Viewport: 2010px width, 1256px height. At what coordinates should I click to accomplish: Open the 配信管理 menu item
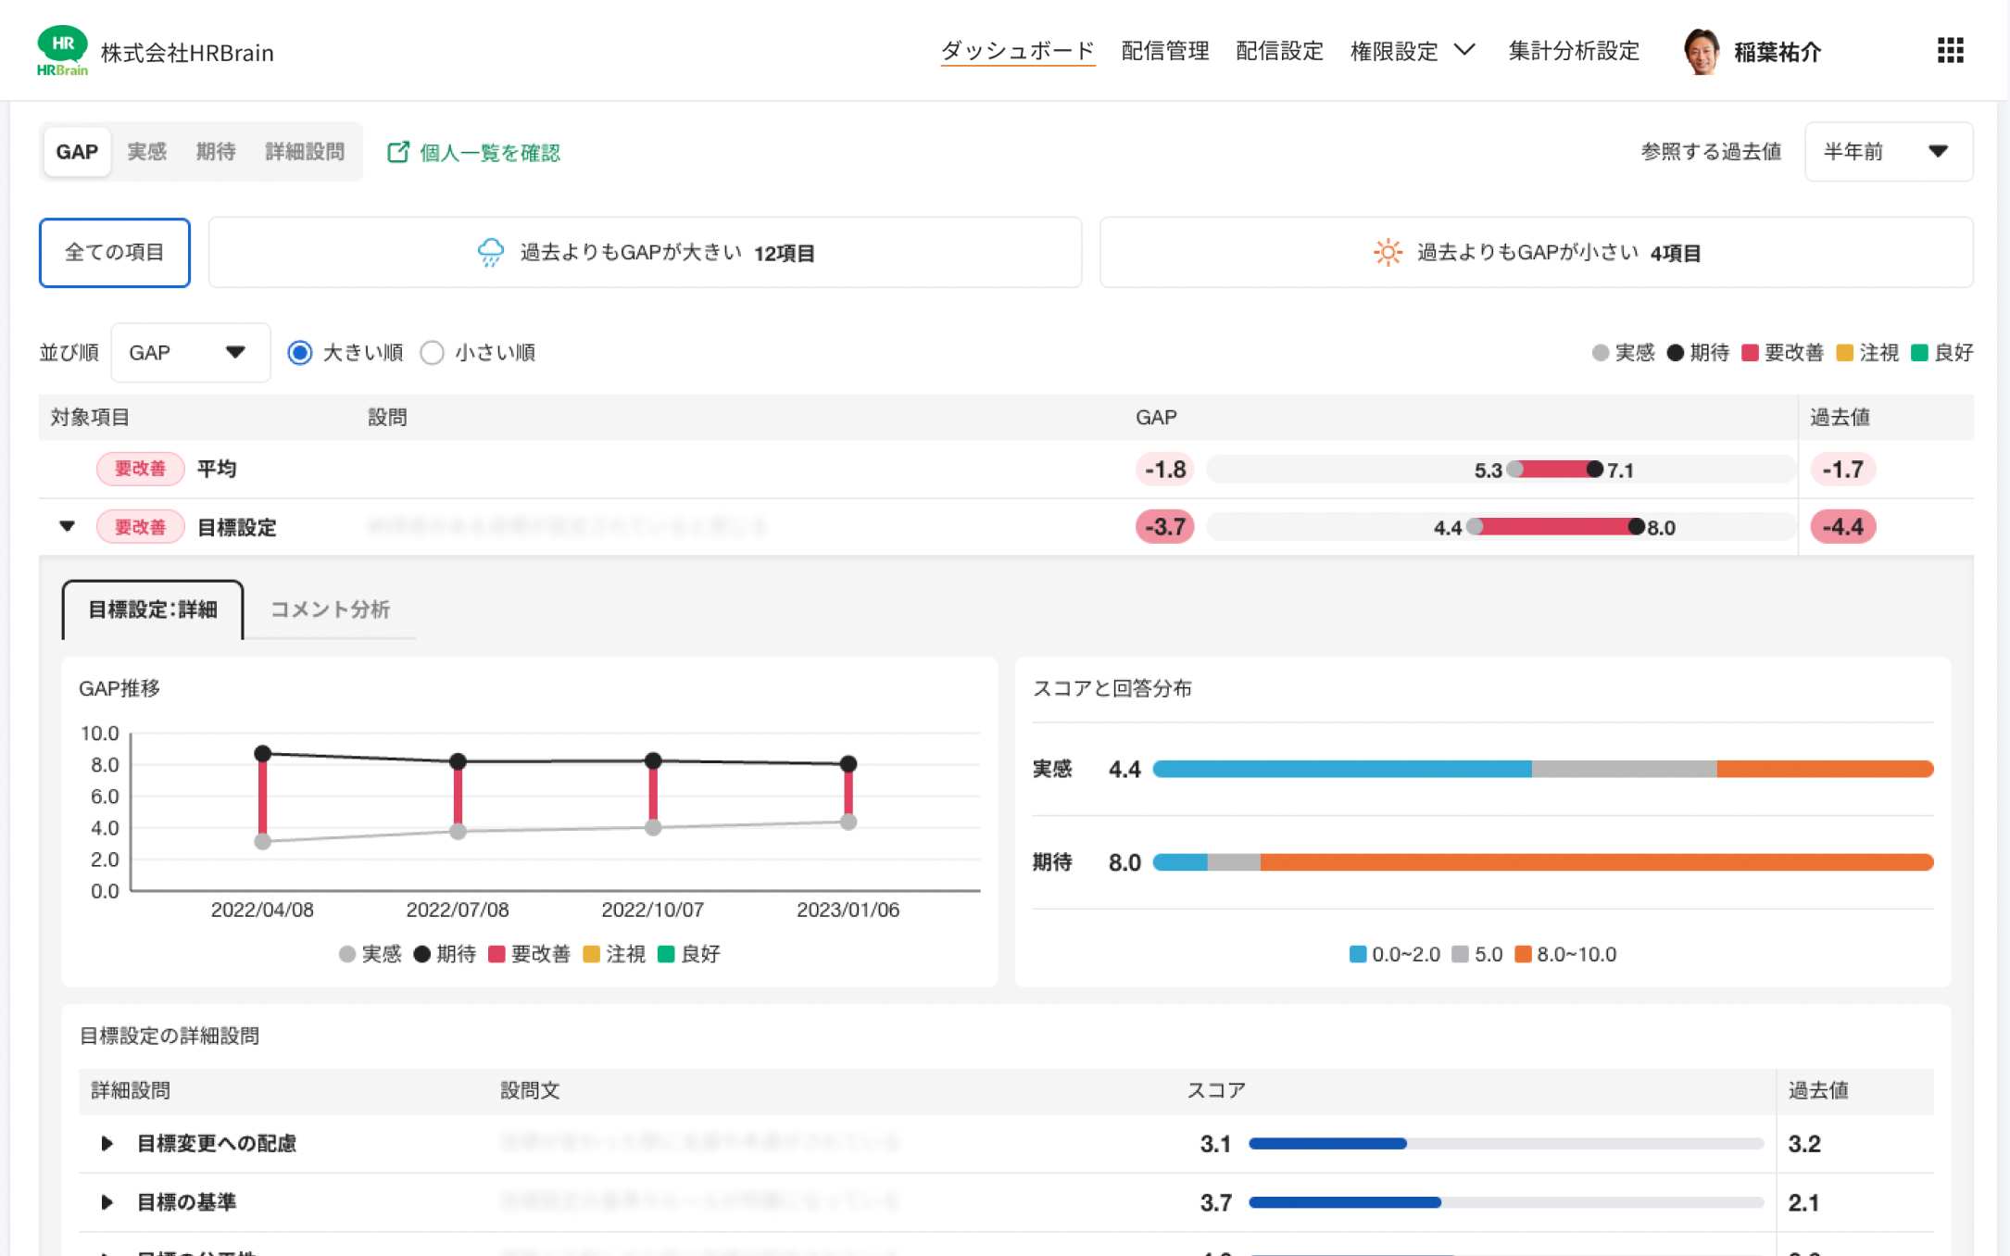click(x=1164, y=51)
